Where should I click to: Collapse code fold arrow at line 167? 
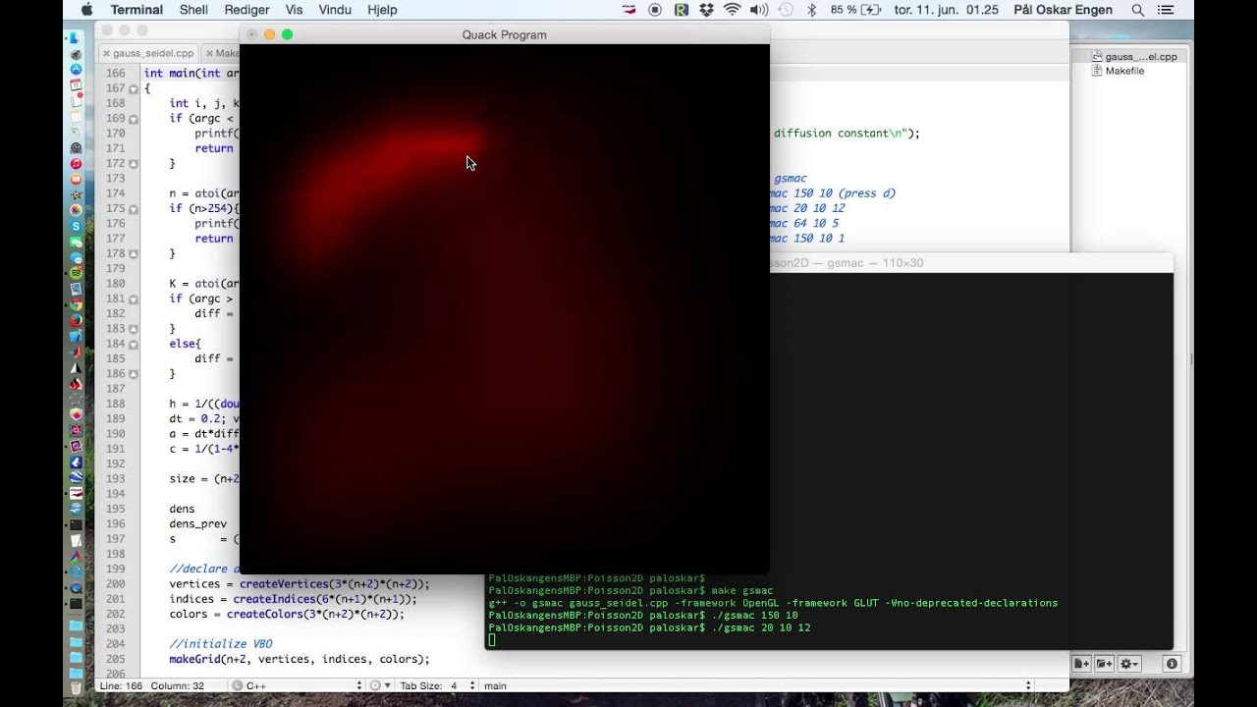point(134,88)
